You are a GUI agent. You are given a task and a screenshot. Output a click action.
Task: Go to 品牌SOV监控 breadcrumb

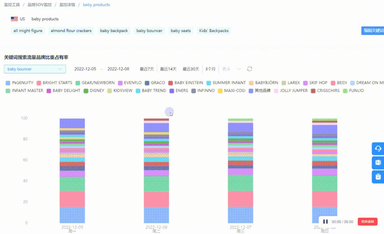click(40, 5)
